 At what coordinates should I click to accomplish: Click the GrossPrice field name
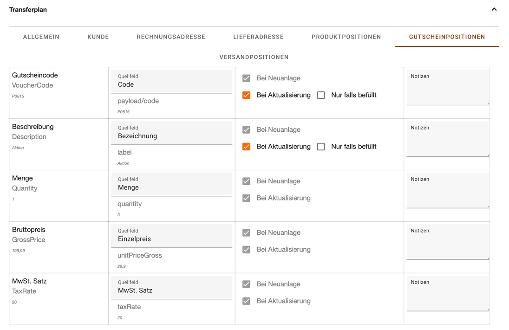pyautogui.click(x=29, y=240)
